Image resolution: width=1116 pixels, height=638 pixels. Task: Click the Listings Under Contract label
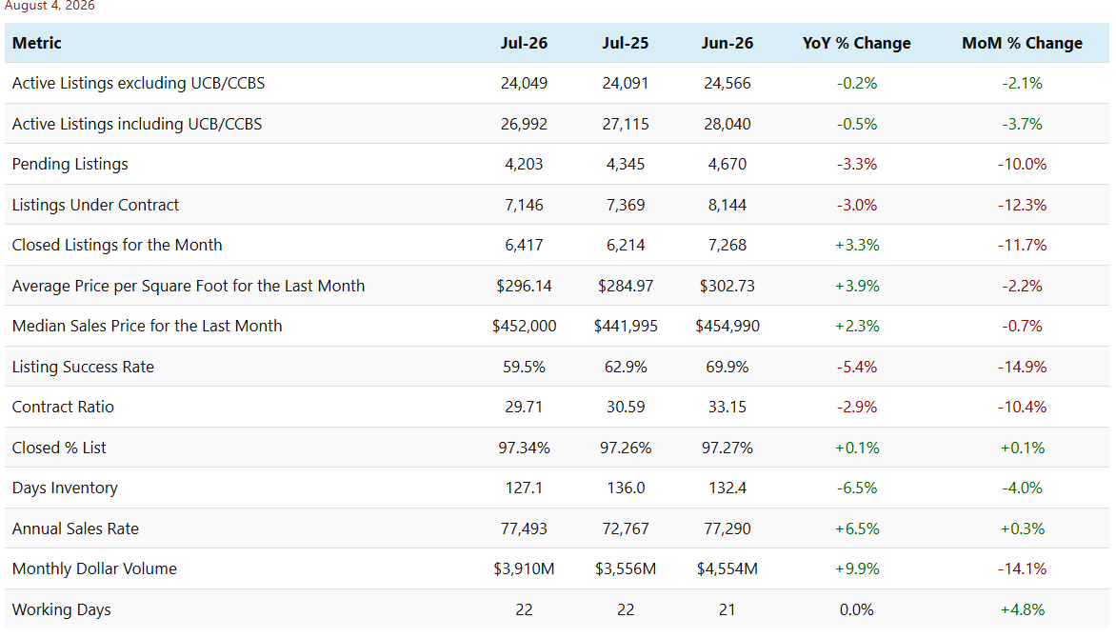(95, 205)
